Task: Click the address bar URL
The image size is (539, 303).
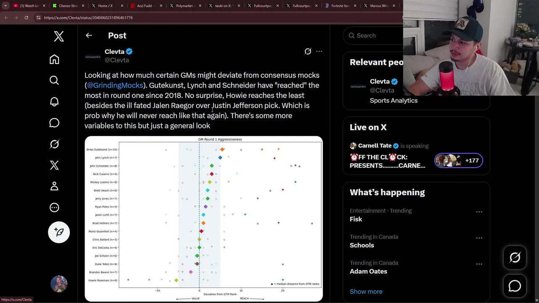Action: tap(88, 18)
